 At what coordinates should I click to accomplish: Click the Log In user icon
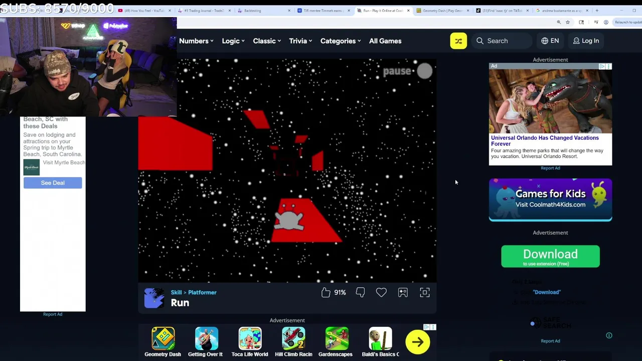tap(576, 41)
